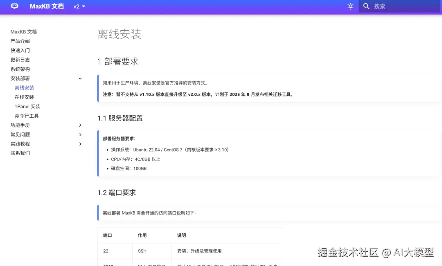Click the MaxKB logo icon in header
442x266 pixels.
pos(14,6)
